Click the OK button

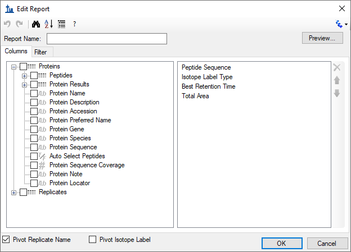282,243
